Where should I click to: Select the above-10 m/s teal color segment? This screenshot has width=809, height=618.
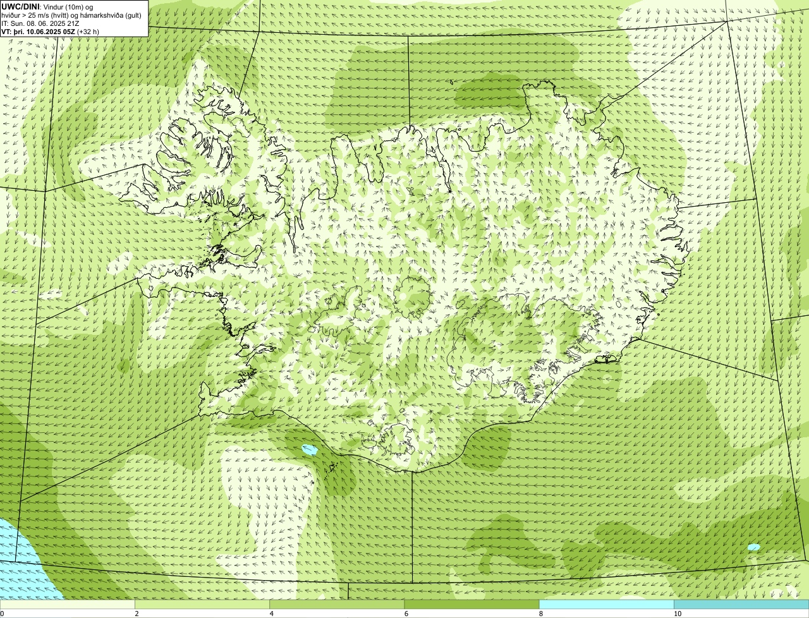point(741,604)
